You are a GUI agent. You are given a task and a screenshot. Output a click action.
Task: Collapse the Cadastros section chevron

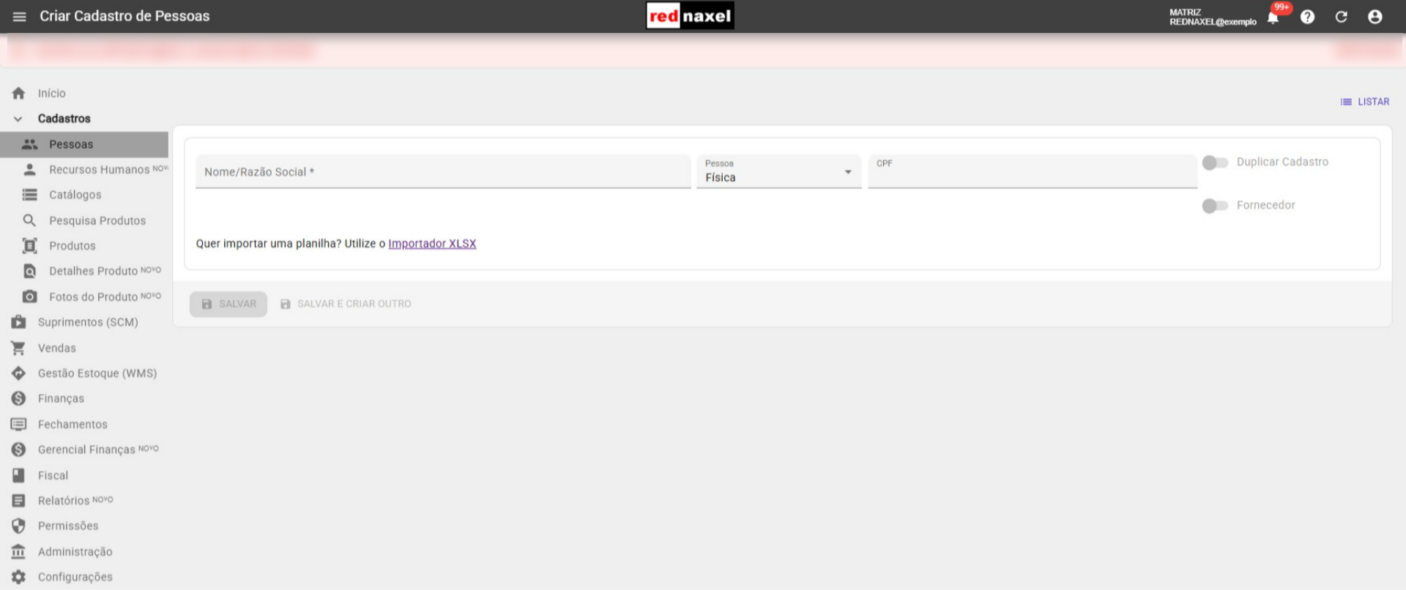tap(18, 119)
